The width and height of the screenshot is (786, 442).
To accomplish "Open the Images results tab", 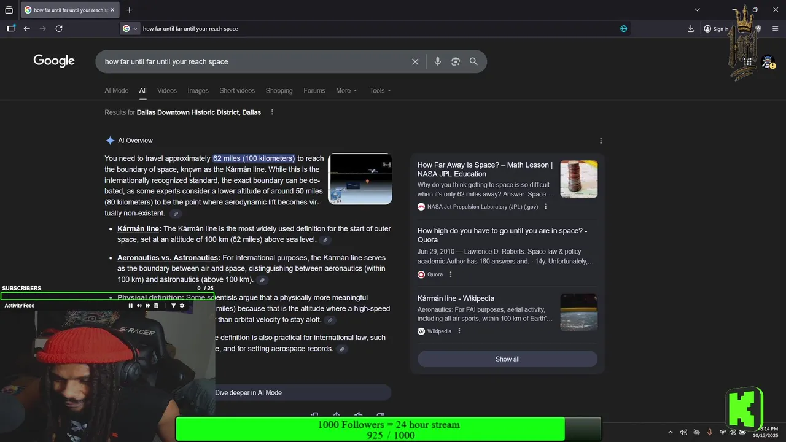I will click(x=198, y=90).
